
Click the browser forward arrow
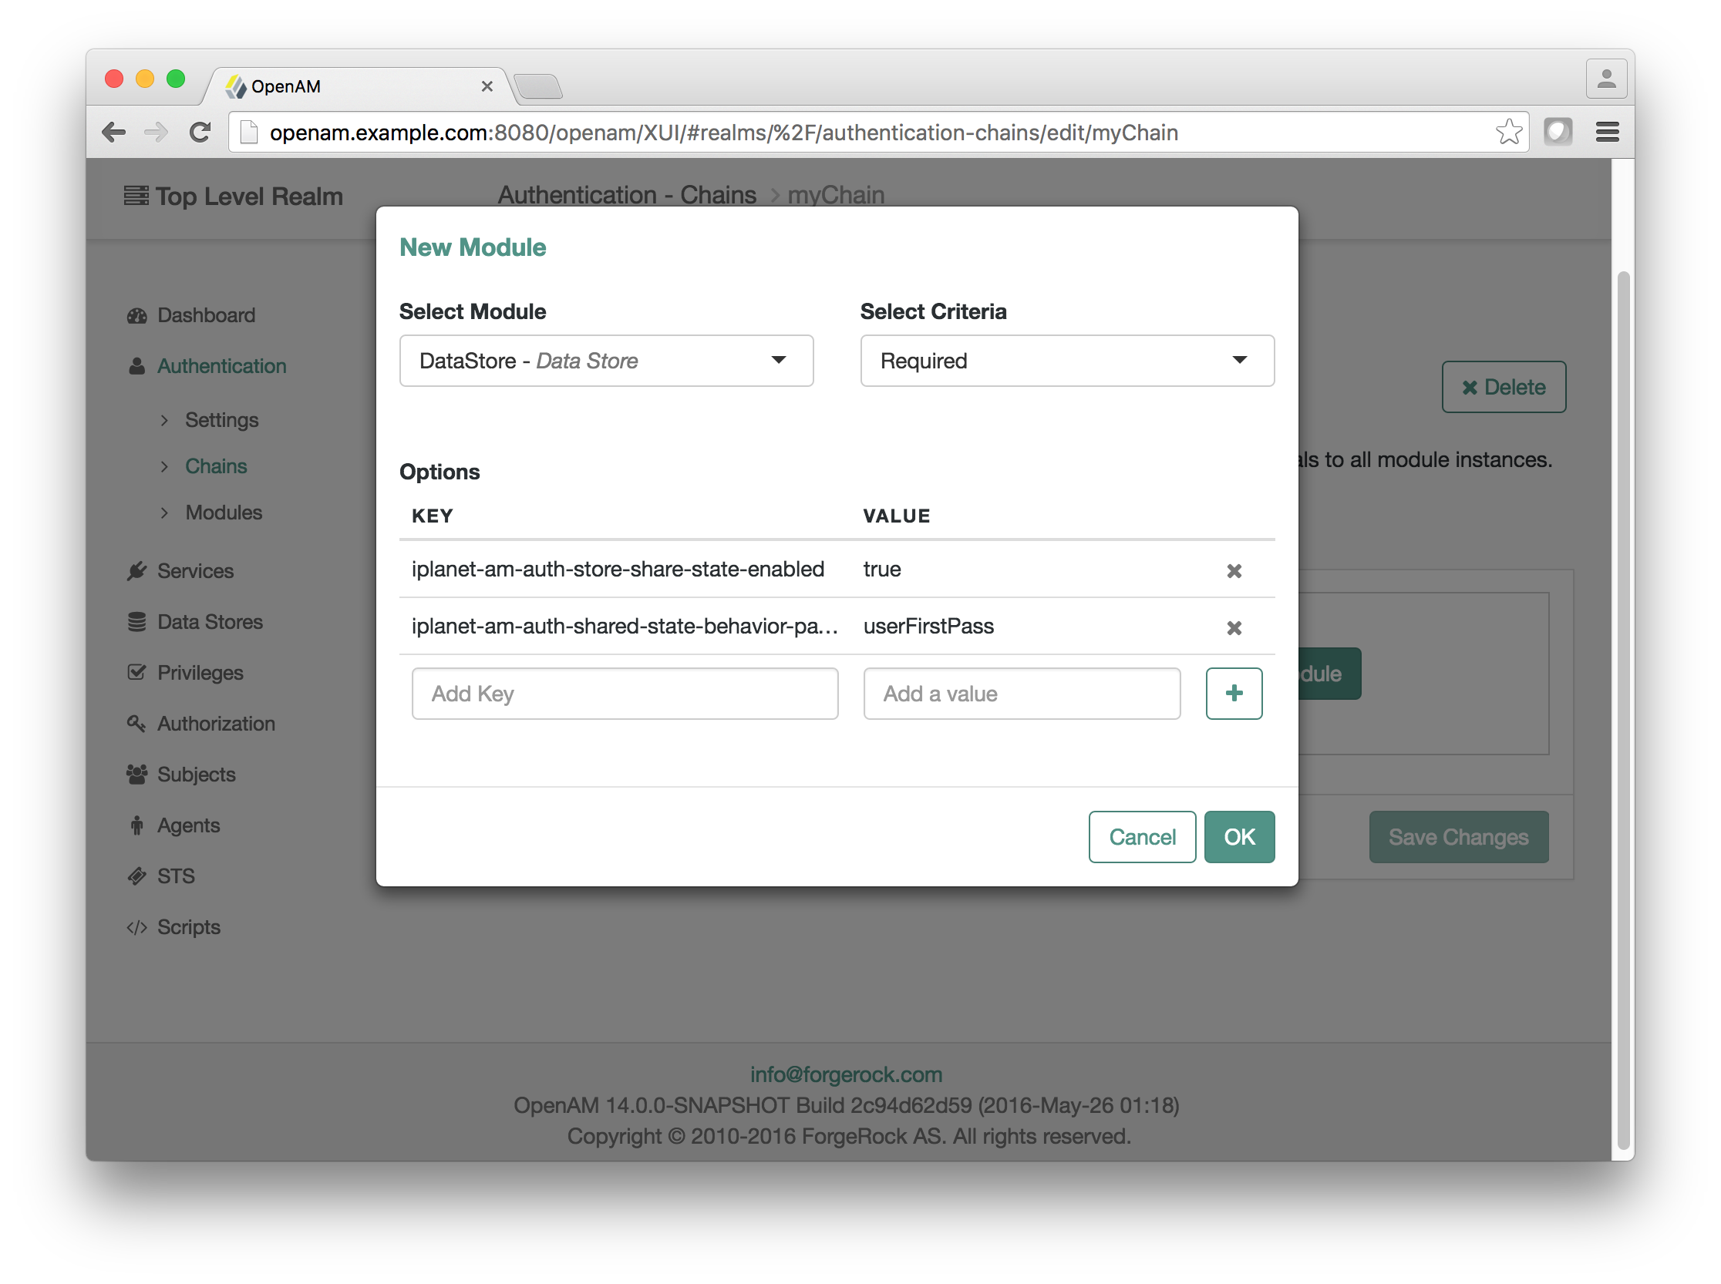(x=157, y=132)
